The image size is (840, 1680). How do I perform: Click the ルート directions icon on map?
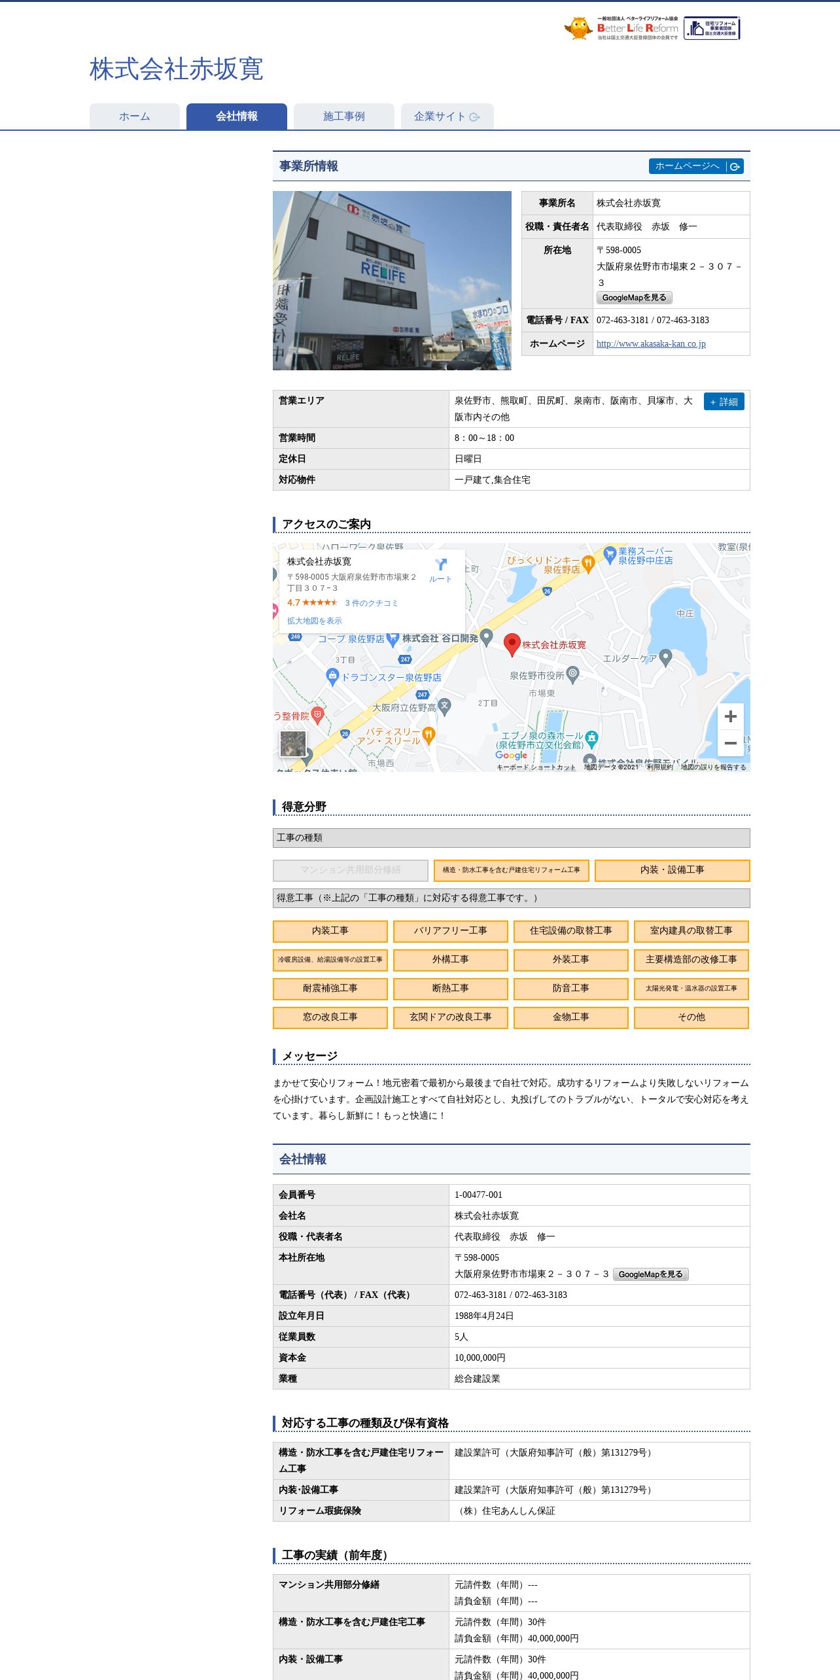click(x=441, y=569)
